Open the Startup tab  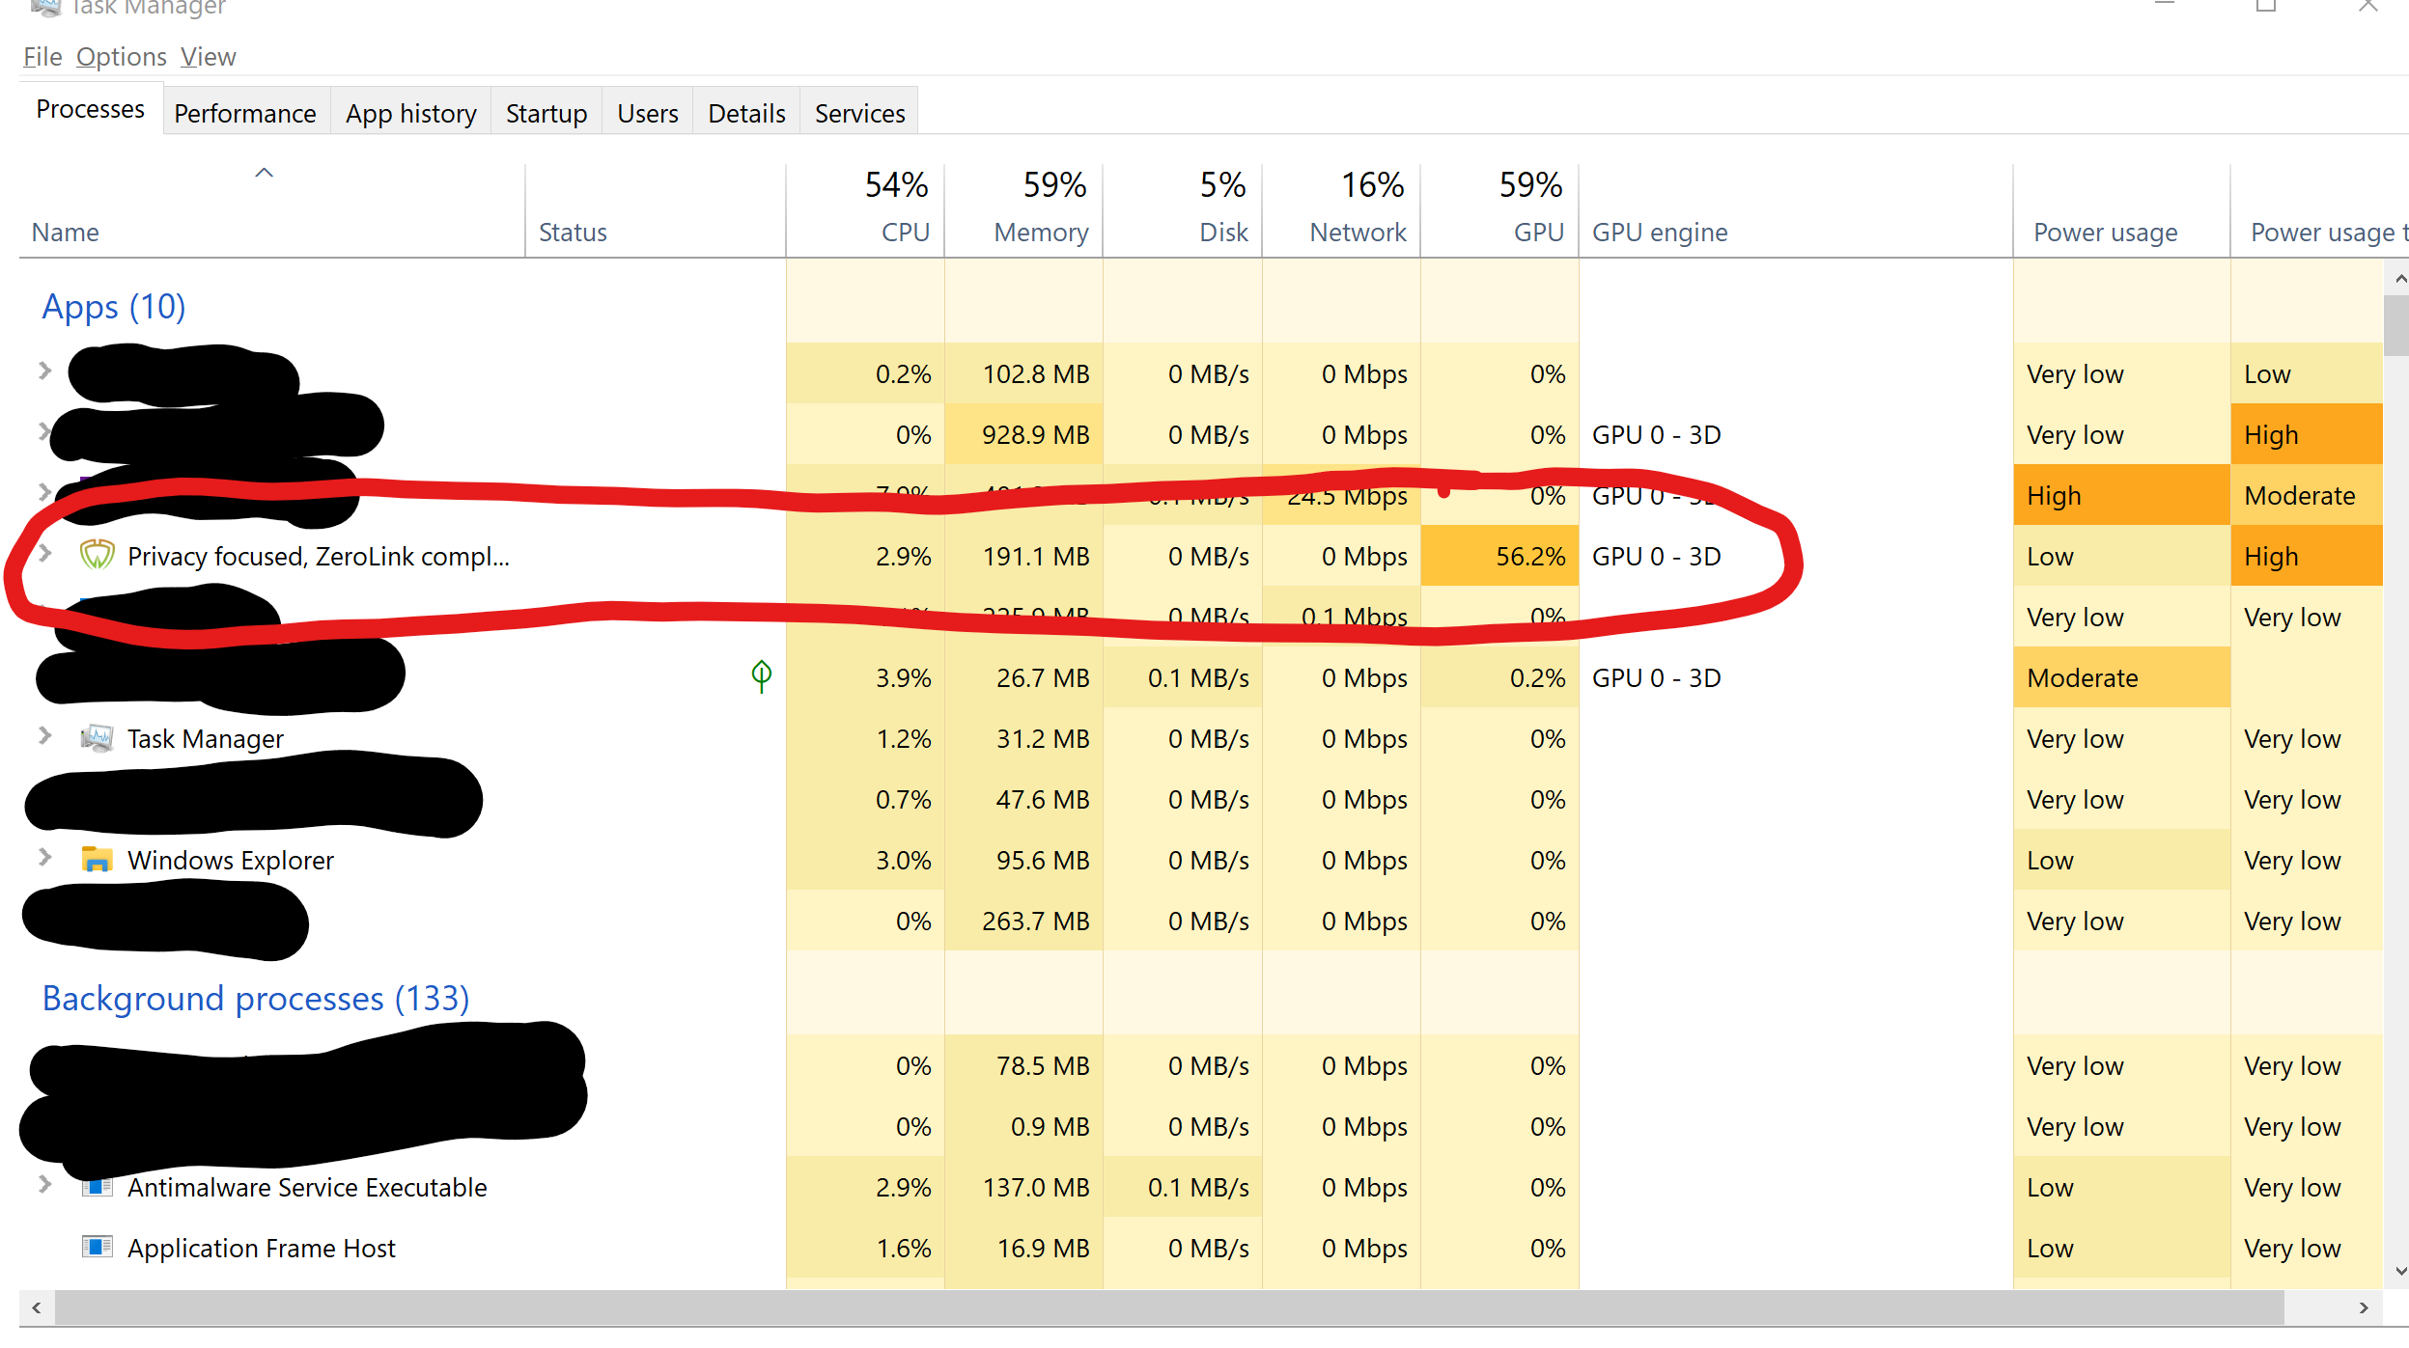tap(546, 114)
